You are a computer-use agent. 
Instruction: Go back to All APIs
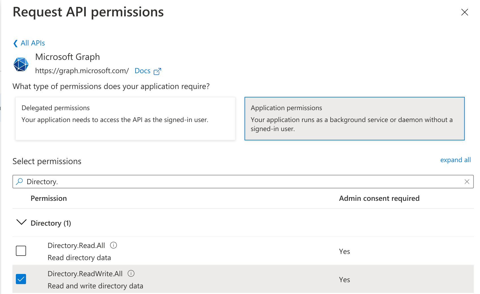tap(33, 43)
